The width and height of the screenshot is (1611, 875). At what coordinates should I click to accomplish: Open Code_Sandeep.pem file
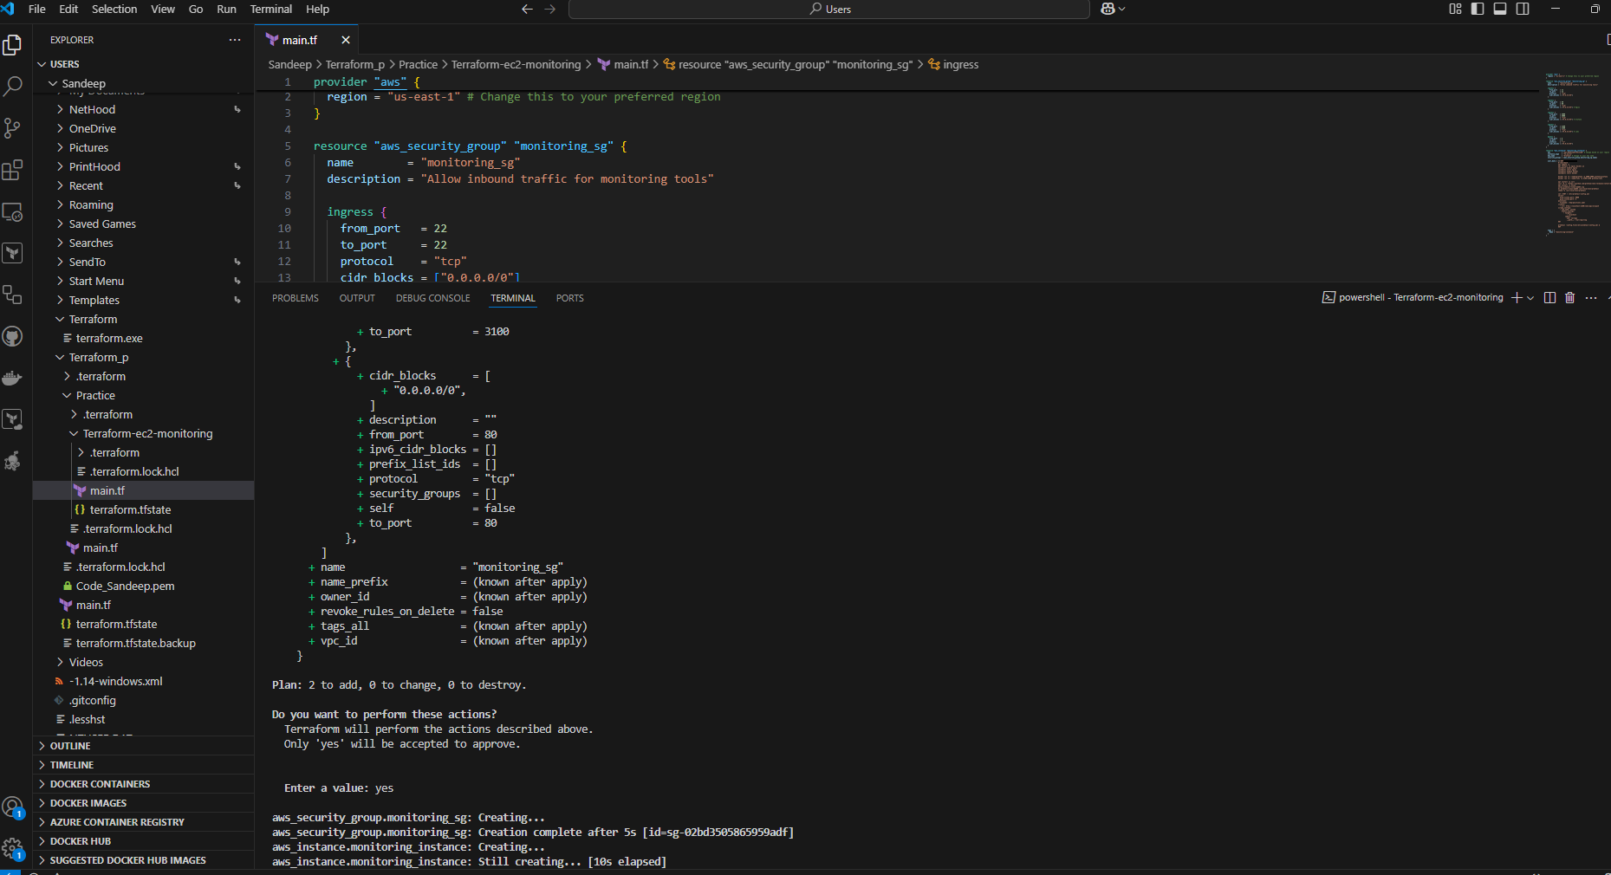pyautogui.click(x=144, y=586)
